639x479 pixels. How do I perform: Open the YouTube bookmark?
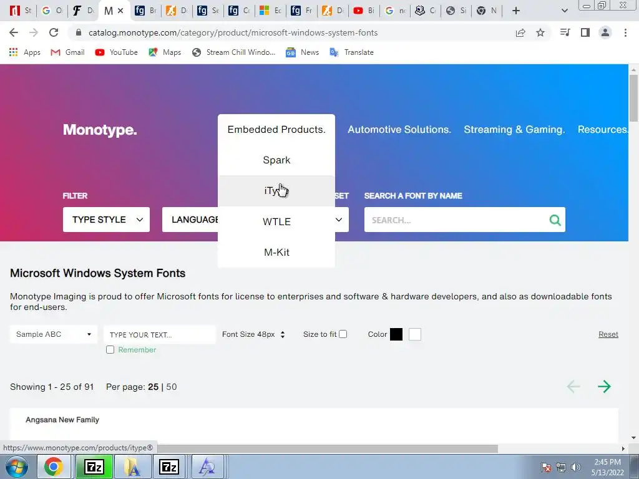point(117,52)
